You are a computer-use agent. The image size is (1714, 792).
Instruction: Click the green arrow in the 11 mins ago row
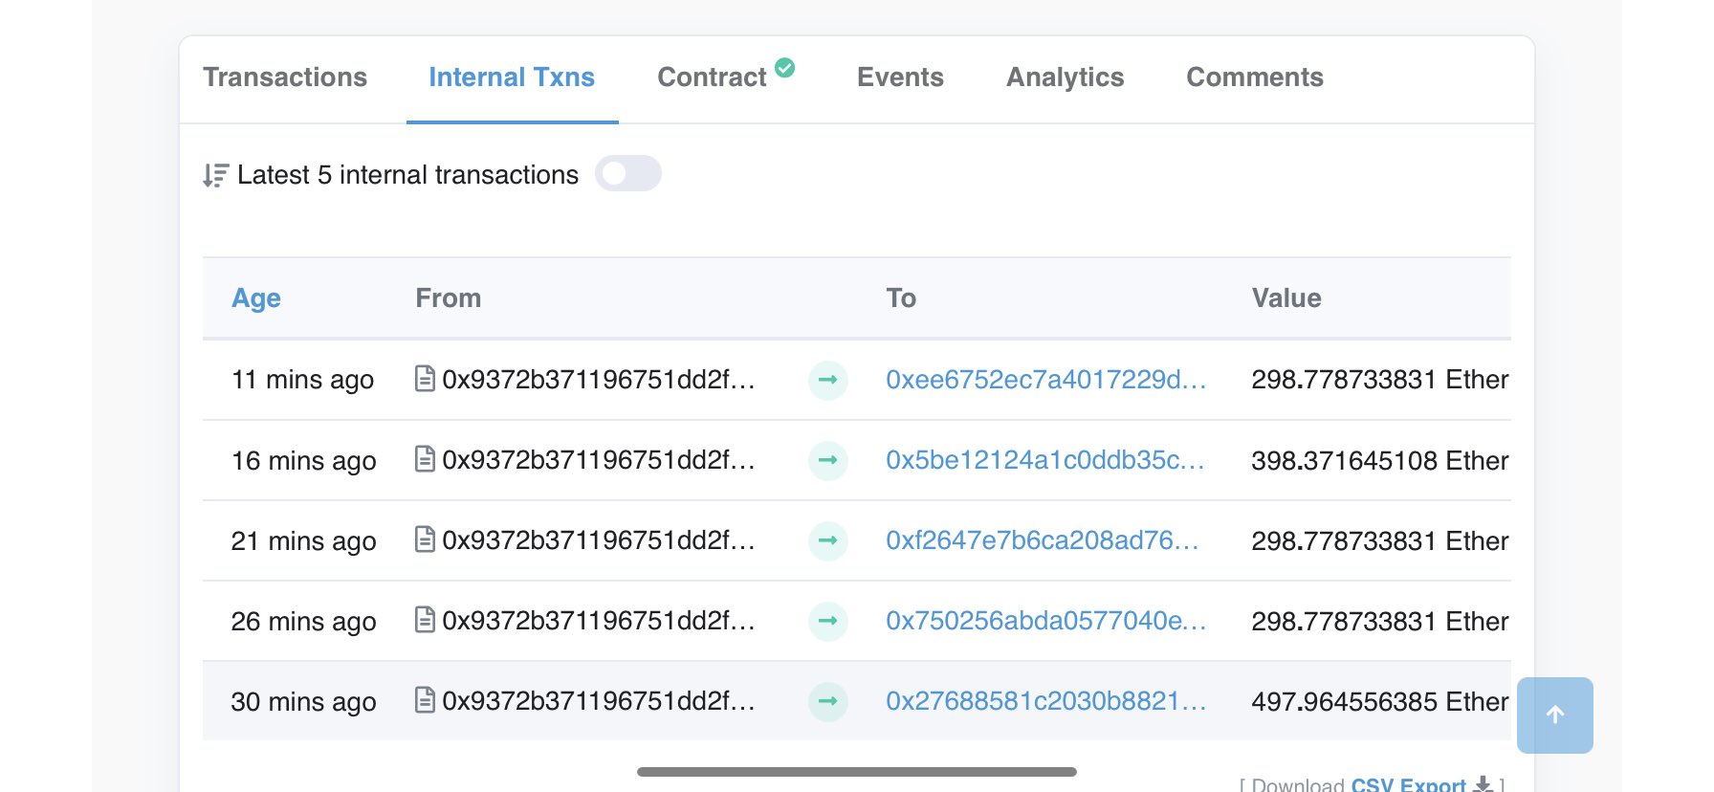[x=828, y=380]
